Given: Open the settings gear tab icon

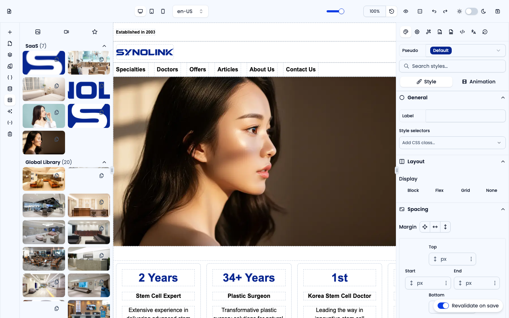Looking at the screenshot, I should [x=417, y=32].
